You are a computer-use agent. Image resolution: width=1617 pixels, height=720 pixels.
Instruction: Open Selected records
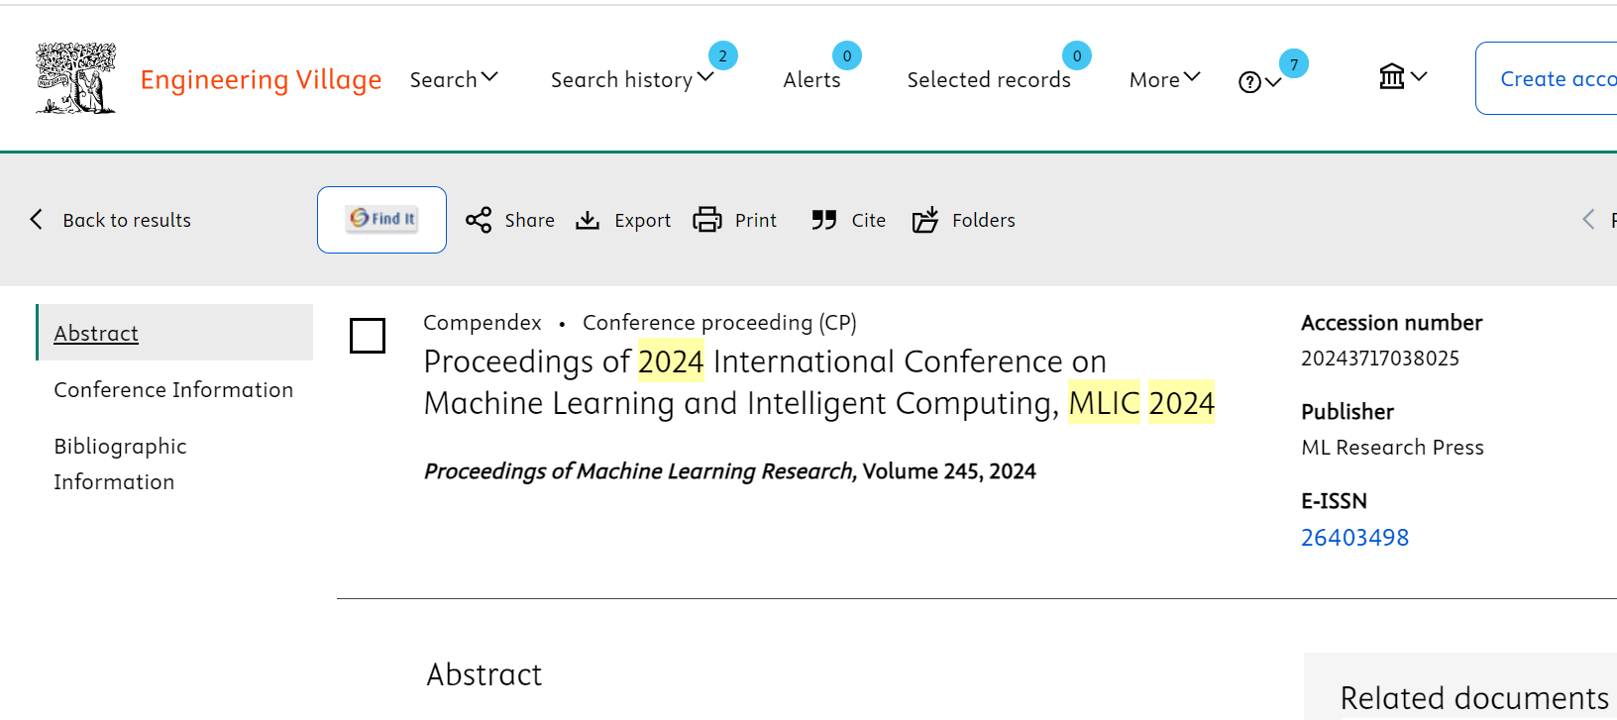point(989,79)
